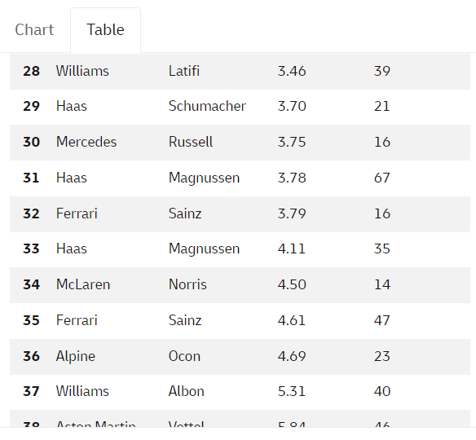The image size is (476, 440).
Task: Click Schumacher in row 29
Action: tap(207, 106)
